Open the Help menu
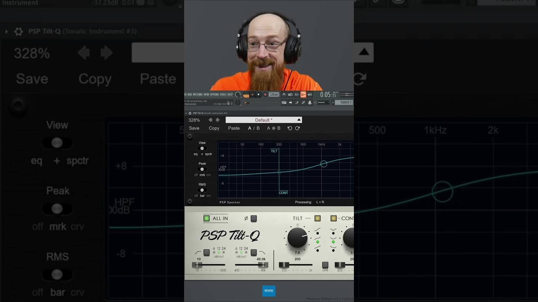 click(230, 94)
